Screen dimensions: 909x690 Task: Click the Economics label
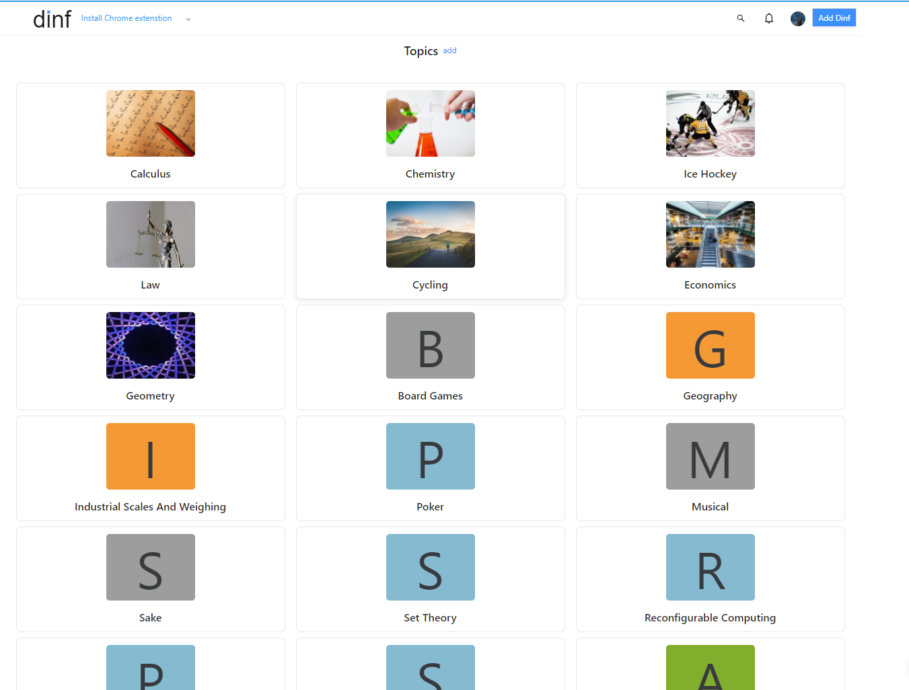click(711, 285)
